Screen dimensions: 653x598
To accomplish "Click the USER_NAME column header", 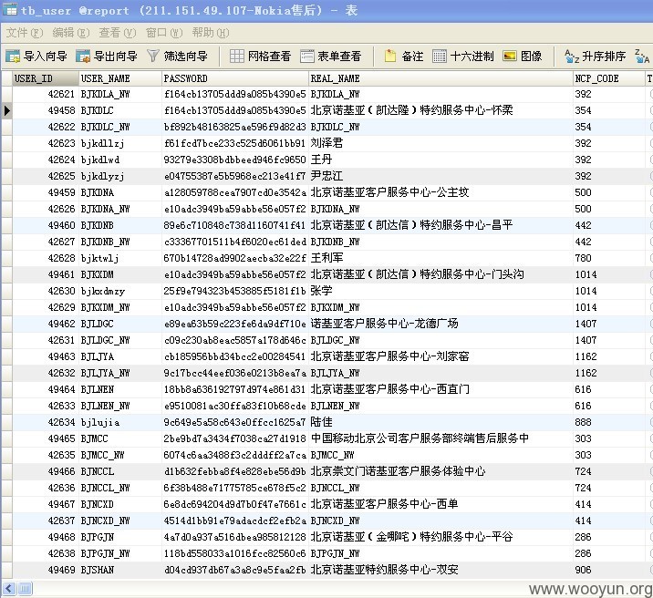I will click(x=120, y=78).
